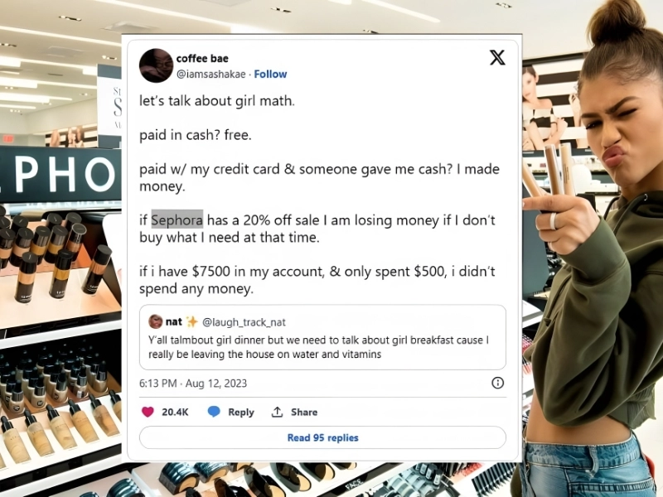Click the blue reply bubble icon
The height and width of the screenshot is (497, 663).
click(214, 412)
